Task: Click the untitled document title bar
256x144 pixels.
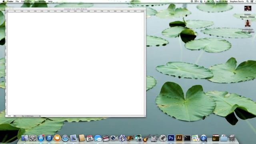Action: 76,9
